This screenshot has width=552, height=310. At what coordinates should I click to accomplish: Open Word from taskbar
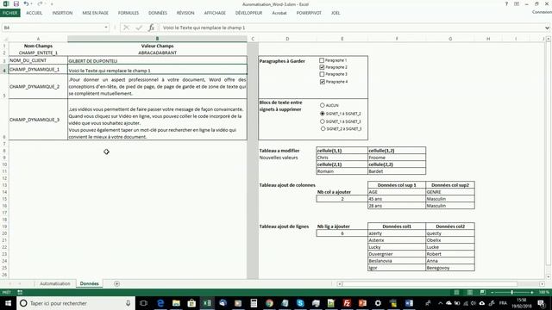pyautogui.click(x=409, y=303)
